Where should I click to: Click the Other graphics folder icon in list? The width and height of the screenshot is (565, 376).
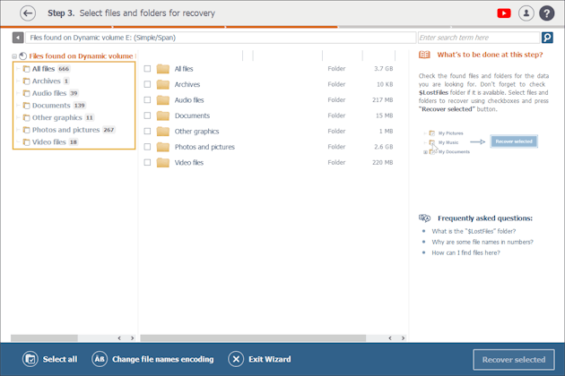(x=163, y=131)
